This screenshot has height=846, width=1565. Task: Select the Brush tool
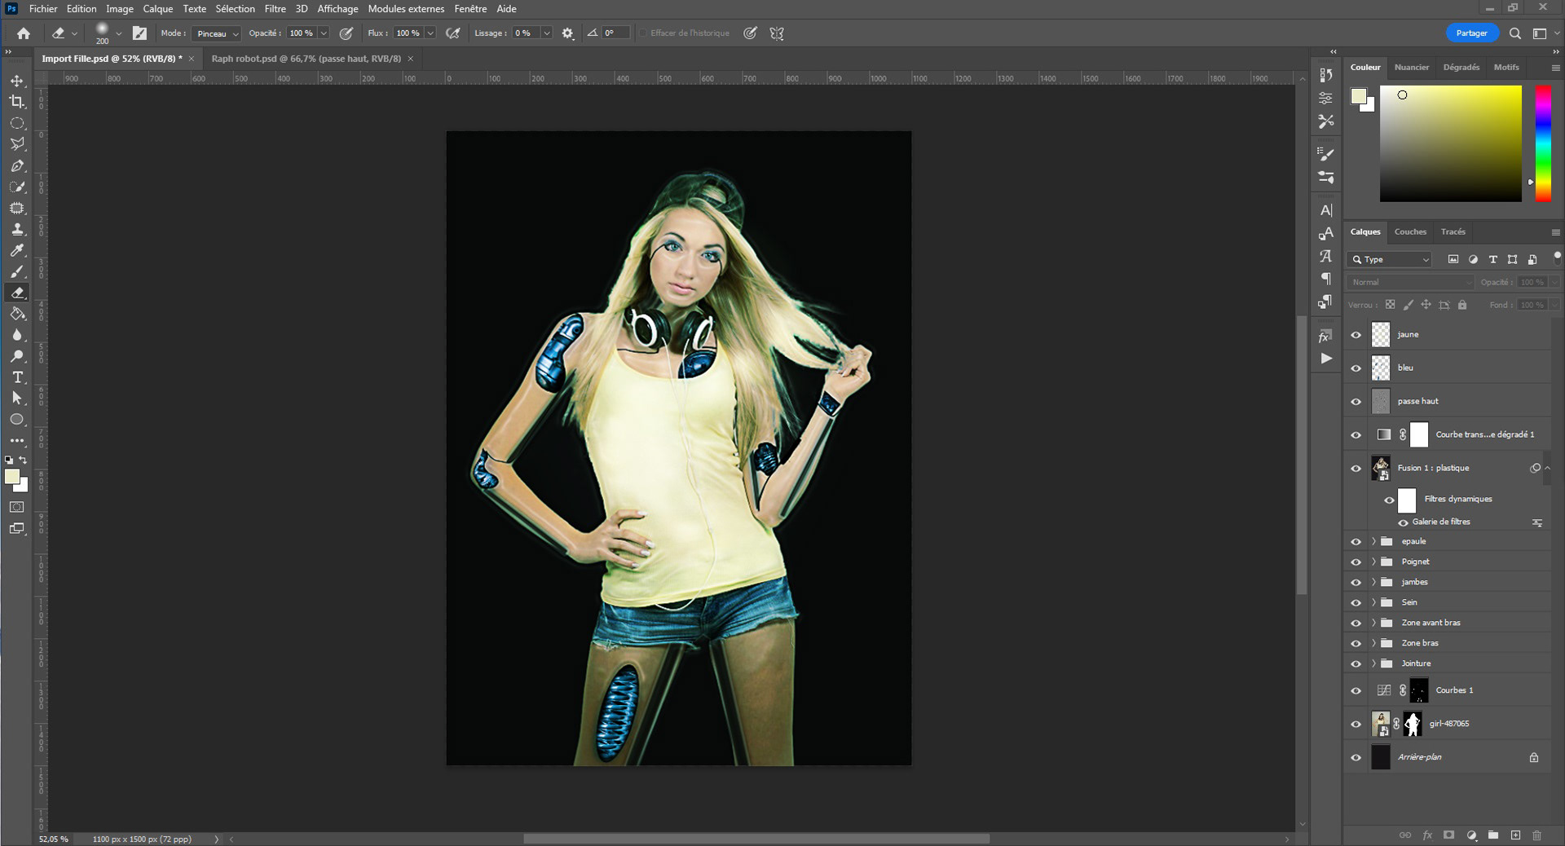click(x=17, y=271)
